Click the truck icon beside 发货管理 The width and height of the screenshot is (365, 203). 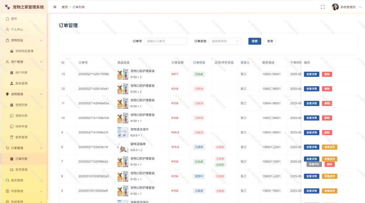(12, 170)
